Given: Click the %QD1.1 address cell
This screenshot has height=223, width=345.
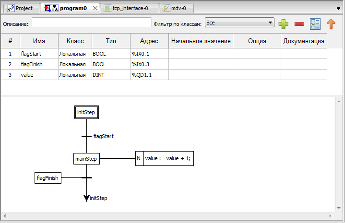Looking at the screenshot, I should pos(148,75).
